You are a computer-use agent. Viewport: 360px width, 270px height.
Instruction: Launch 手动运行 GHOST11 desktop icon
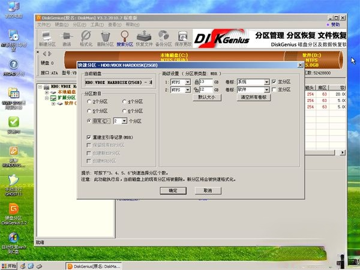[14, 185]
